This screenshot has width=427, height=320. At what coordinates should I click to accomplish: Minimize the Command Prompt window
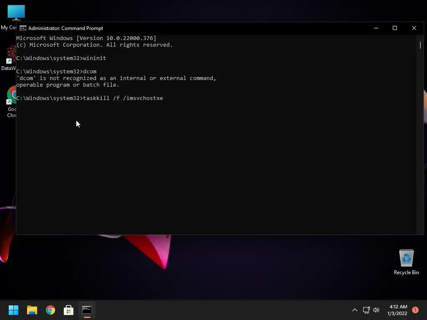pyautogui.click(x=376, y=28)
